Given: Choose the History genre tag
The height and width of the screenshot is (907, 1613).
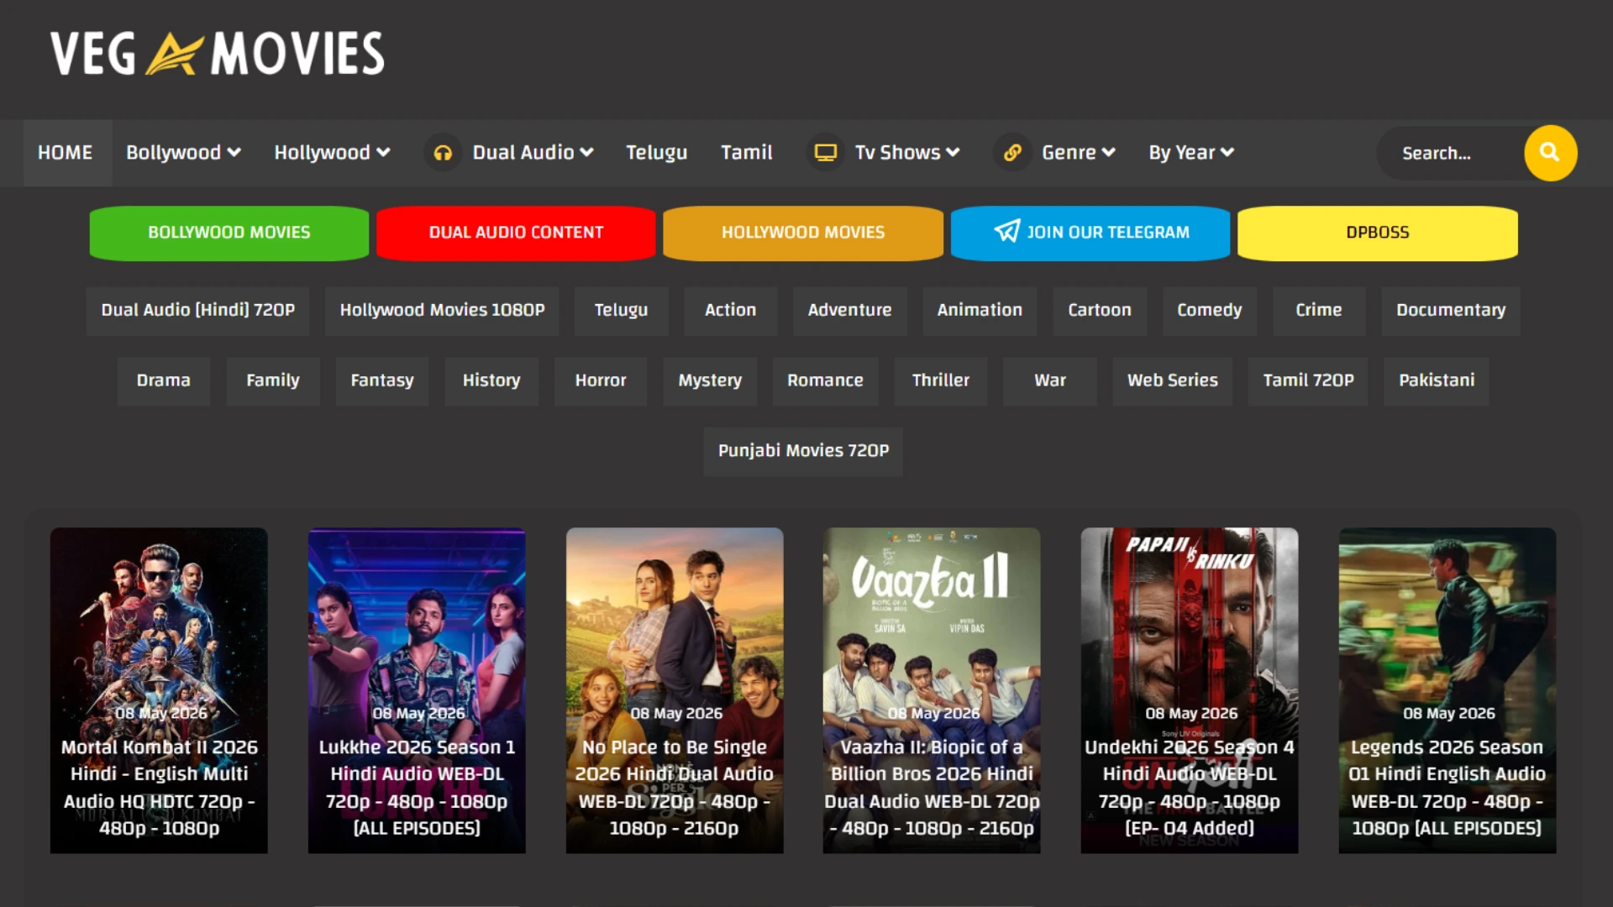Looking at the screenshot, I should click(x=491, y=381).
